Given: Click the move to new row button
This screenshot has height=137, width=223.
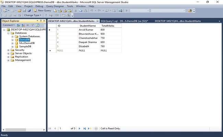Looking at the screenshot, I should pos(90,128).
